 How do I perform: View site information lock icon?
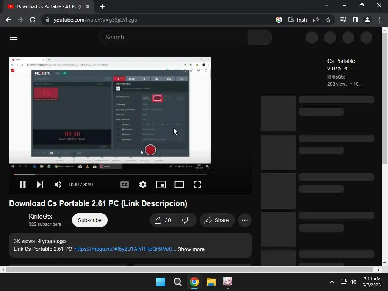(48, 20)
